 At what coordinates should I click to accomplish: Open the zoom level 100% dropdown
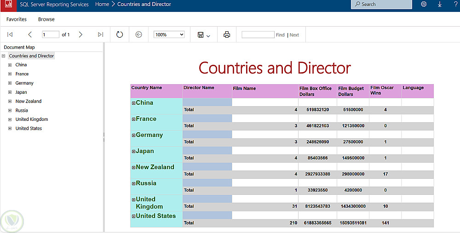click(169, 34)
